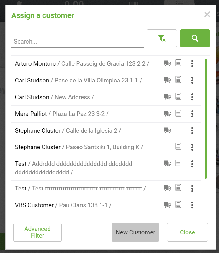Click the invoice document icon for Mara Palliot
The width and height of the screenshot is (219, 253).
pos(178,113)
